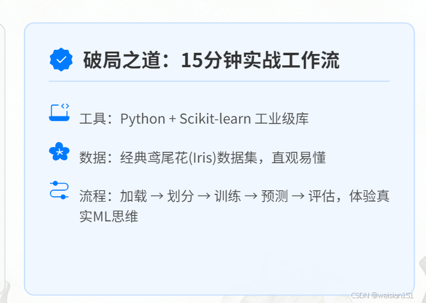Click the word 评估 in the workflow
Viewport: 426px width, 303px height.
[x=321, y=196]
